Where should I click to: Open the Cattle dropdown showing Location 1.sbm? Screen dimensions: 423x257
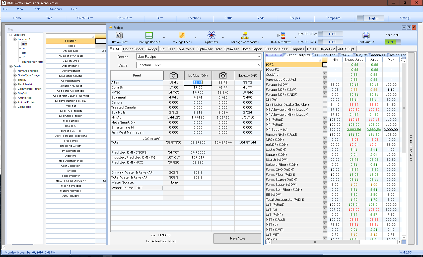click(199, 65)
